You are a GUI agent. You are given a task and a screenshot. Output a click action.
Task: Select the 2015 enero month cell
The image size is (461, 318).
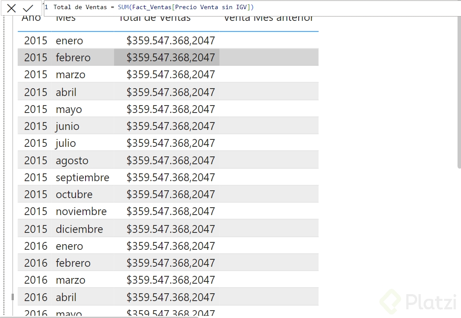[x=69, y=41]
